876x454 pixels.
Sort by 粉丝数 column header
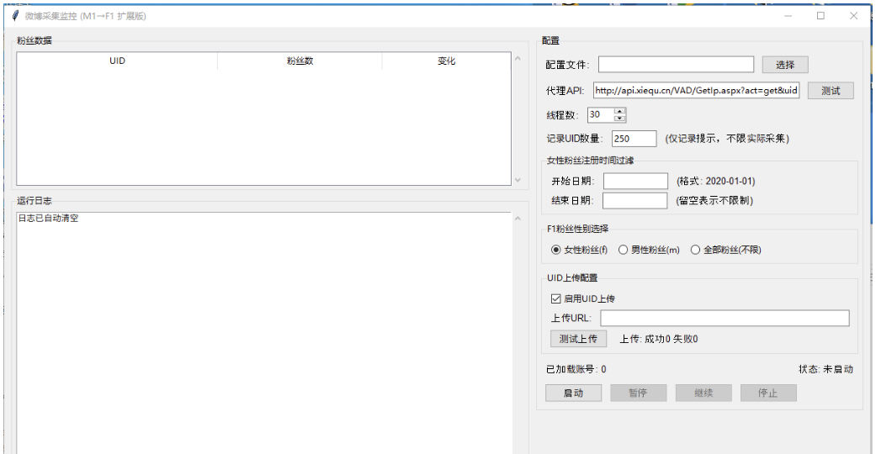(x=300, y=61)
